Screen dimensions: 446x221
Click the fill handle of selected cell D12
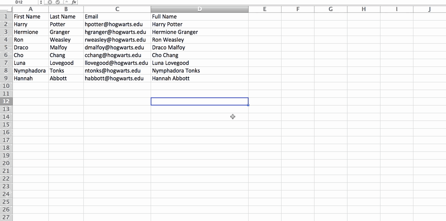(x=248, y=105)
